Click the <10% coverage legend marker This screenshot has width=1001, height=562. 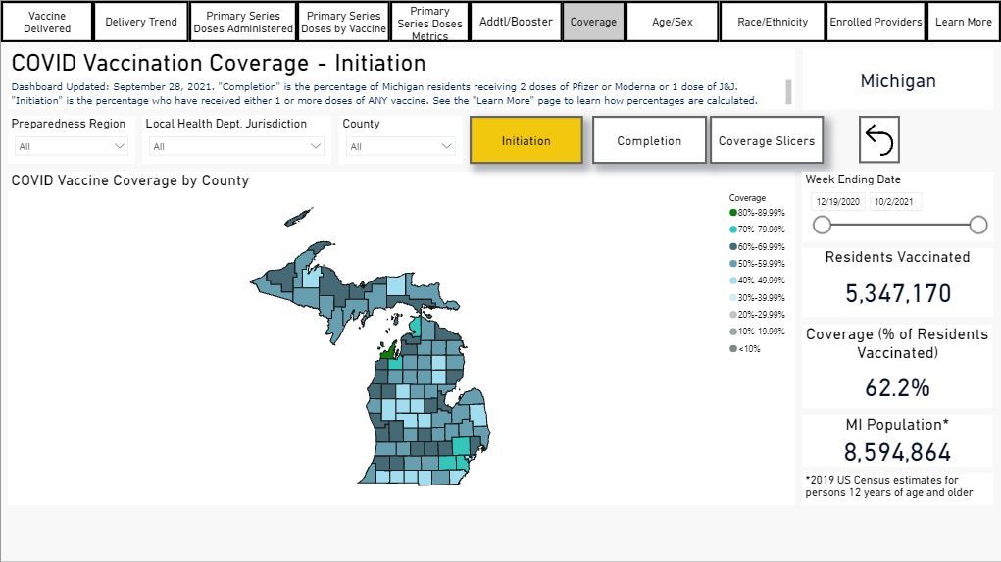point(733,348)
